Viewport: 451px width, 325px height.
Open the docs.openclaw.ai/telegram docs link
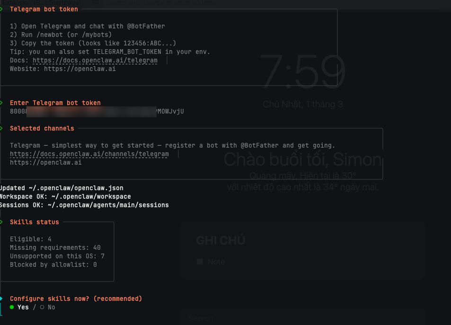click(x=95, y=61)
